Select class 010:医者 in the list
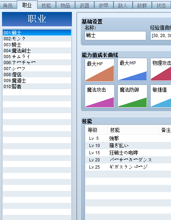Image resolution: width=171 pixels, height=220 pixels. (x=37, y=86)
